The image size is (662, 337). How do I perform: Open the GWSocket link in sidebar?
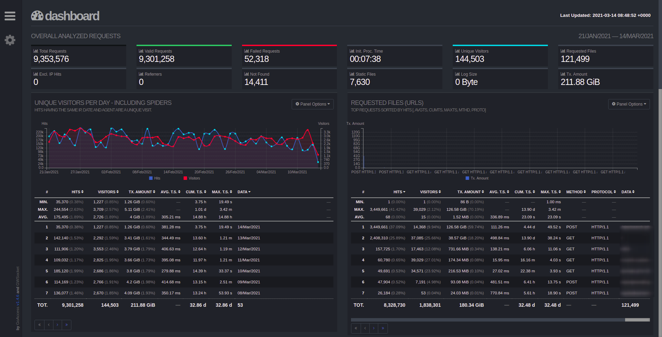tap(18, 276)
